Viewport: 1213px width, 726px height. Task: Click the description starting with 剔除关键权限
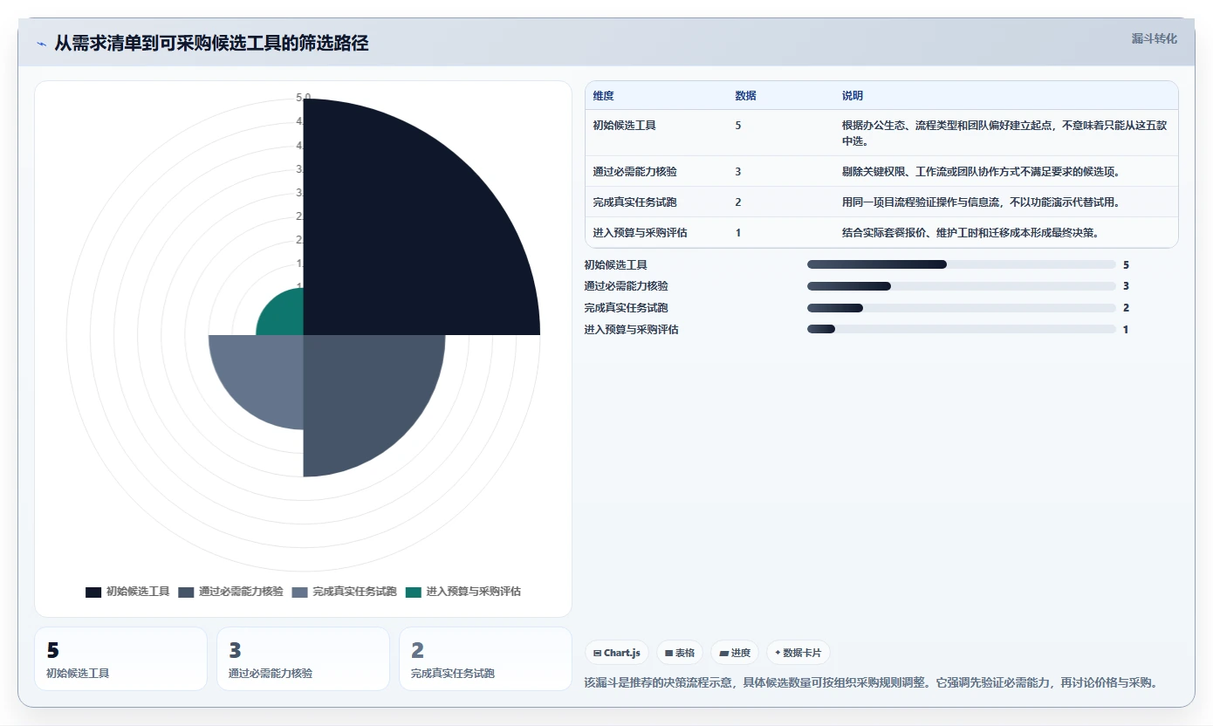tap(982, 172)
